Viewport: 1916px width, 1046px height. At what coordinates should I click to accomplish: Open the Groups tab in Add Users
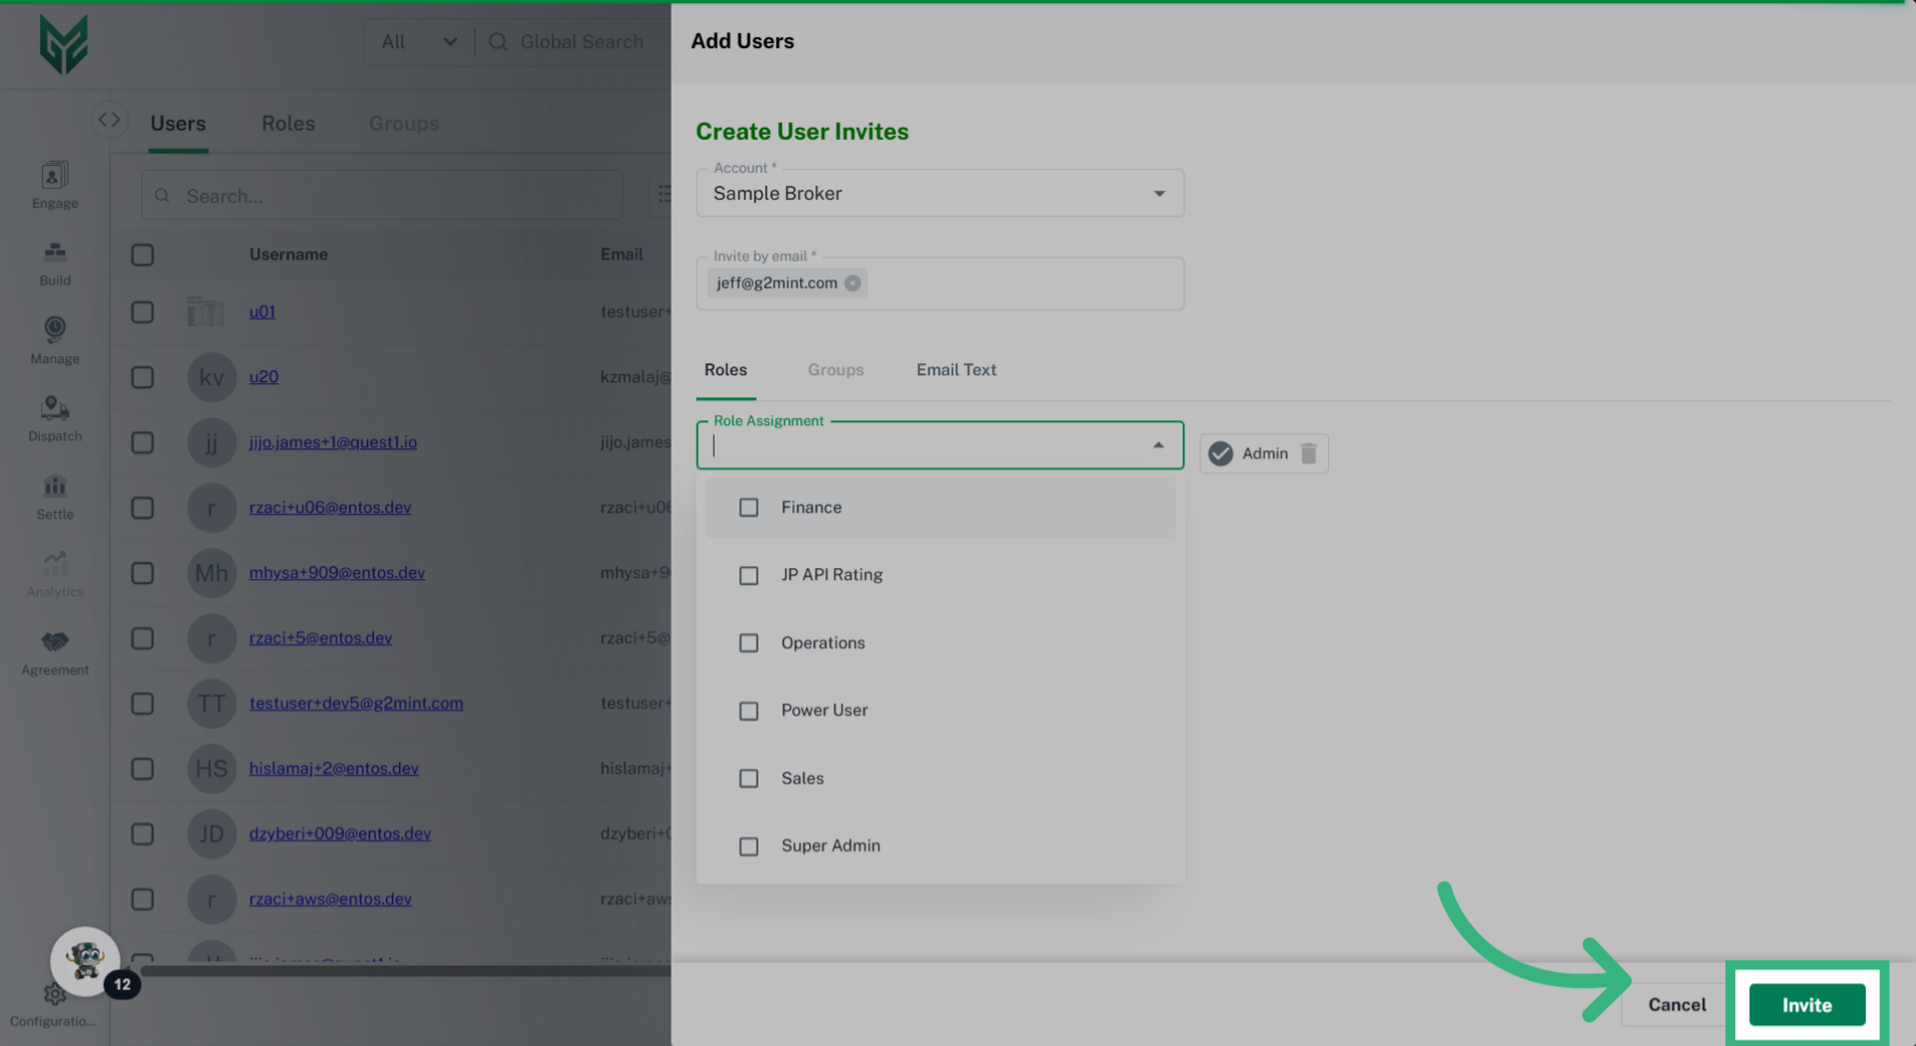835,369
